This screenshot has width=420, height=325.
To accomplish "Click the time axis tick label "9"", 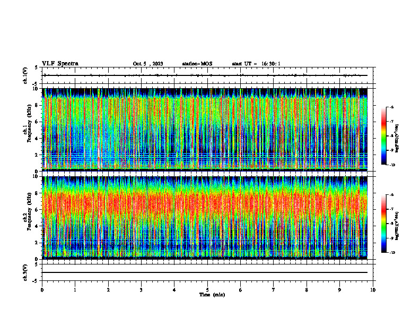I will 339,290.
